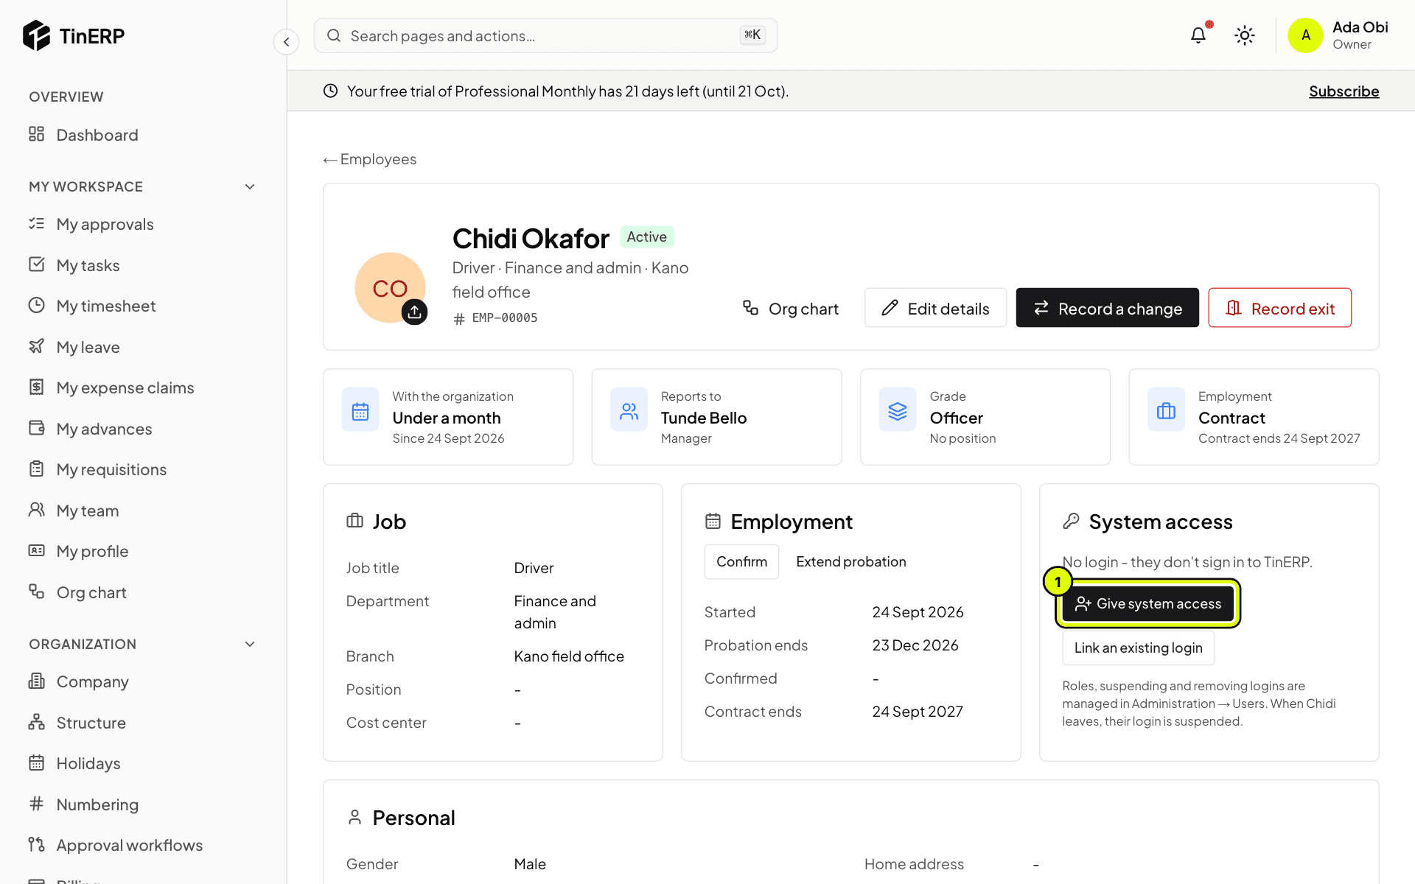This screenshot has width=1415, height=884.
Task: Select the Approval workflows icon
Action: point(36,844)
